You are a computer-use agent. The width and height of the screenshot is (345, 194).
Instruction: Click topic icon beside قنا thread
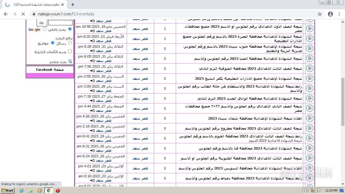(310, 148)
